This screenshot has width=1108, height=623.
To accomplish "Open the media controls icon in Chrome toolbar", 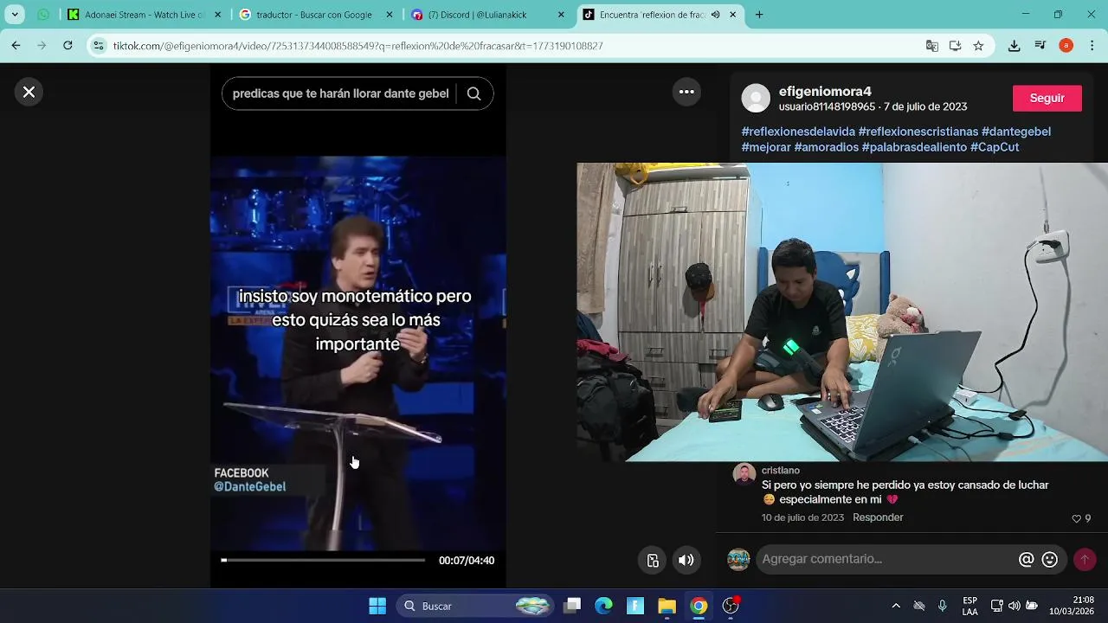I will coord(1040,46).
